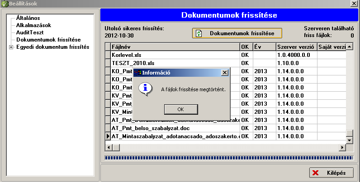
Task: Click the Dokumentumok frissítése refresh button
Action: click(x=237, y=33)
